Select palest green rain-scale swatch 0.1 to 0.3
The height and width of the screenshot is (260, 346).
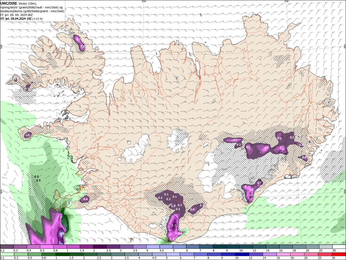[x=7, y=254]
